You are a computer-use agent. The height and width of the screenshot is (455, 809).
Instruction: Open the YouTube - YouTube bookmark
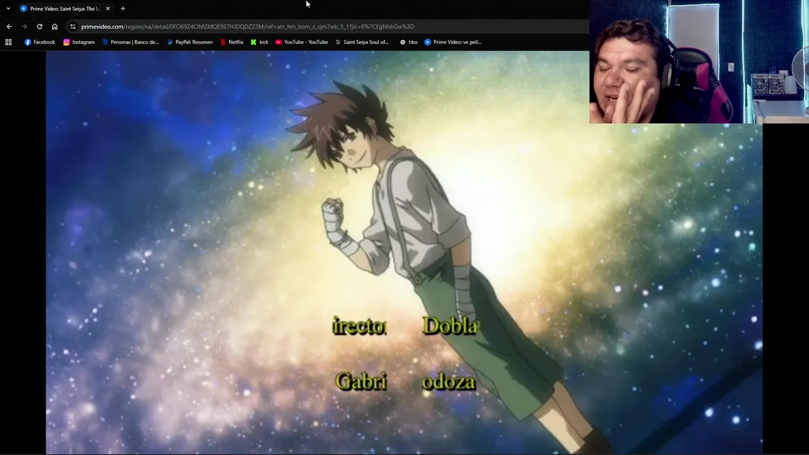coord(301,42)
